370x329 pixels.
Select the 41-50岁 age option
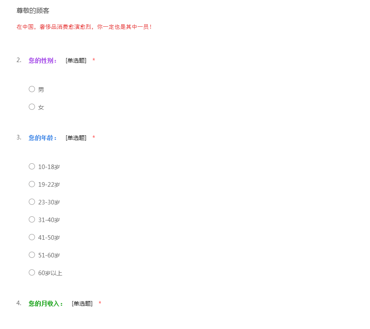point(32,237)
